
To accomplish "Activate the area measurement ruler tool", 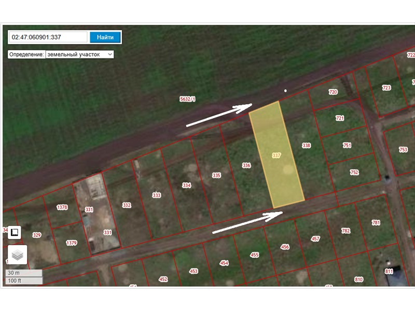I will [x=15, y=232].
